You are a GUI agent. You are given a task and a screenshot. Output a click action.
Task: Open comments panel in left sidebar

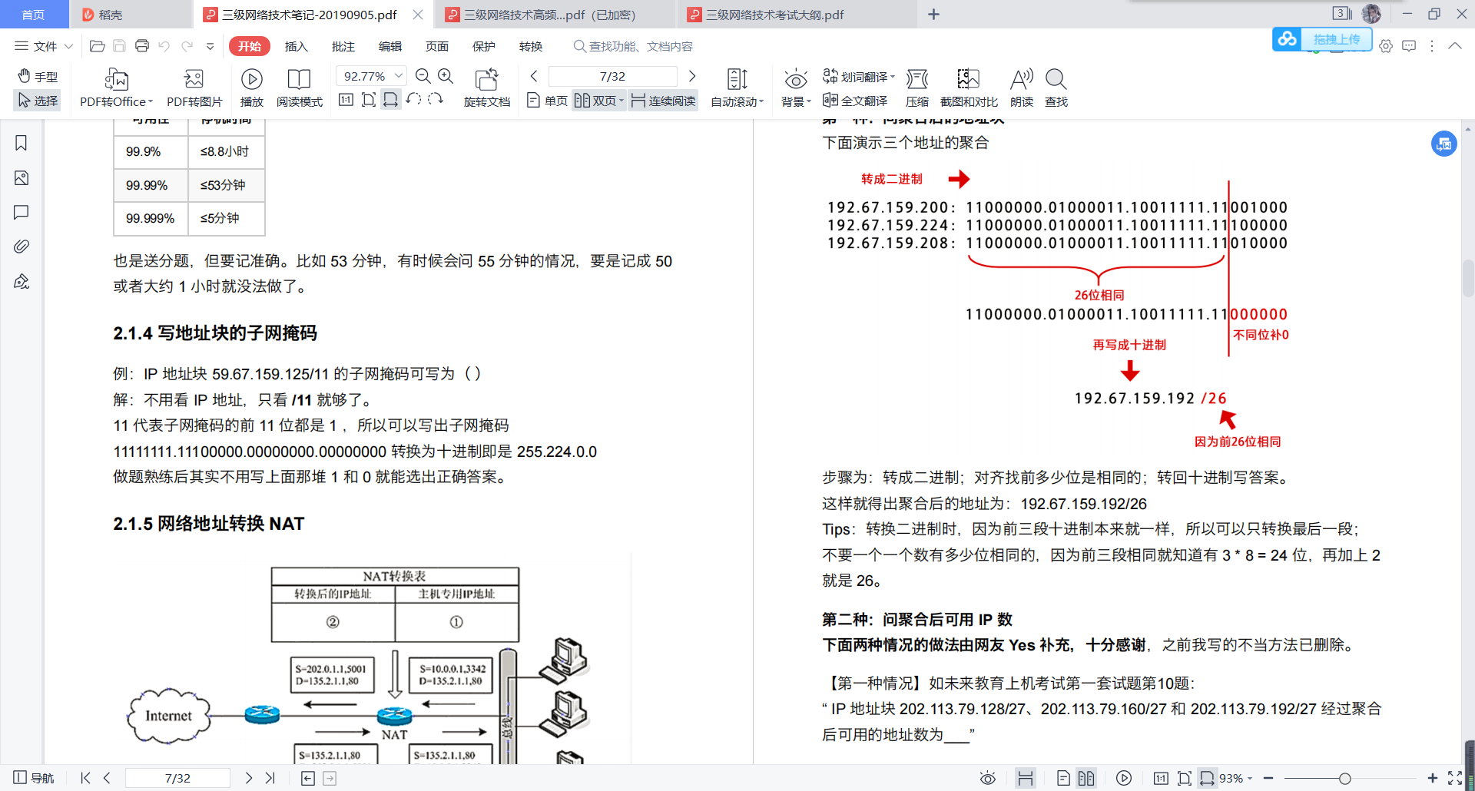(22, 212)
